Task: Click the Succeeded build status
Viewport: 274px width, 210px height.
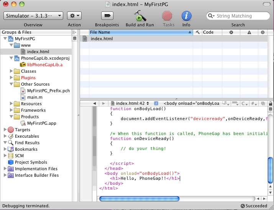Action: [254, 206]
